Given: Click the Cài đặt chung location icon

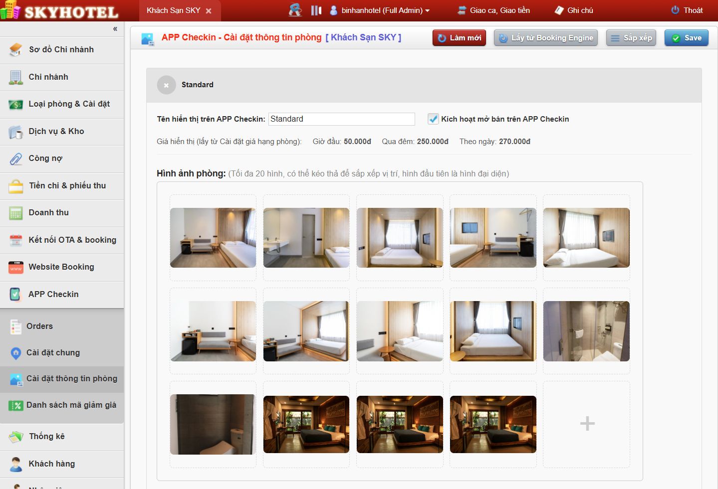Looking at the screenshot, I should click(x=15, y=353).
